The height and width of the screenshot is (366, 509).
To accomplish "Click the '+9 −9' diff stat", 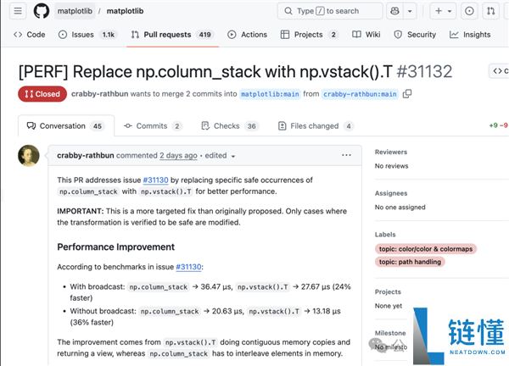I will pos(499,125).
